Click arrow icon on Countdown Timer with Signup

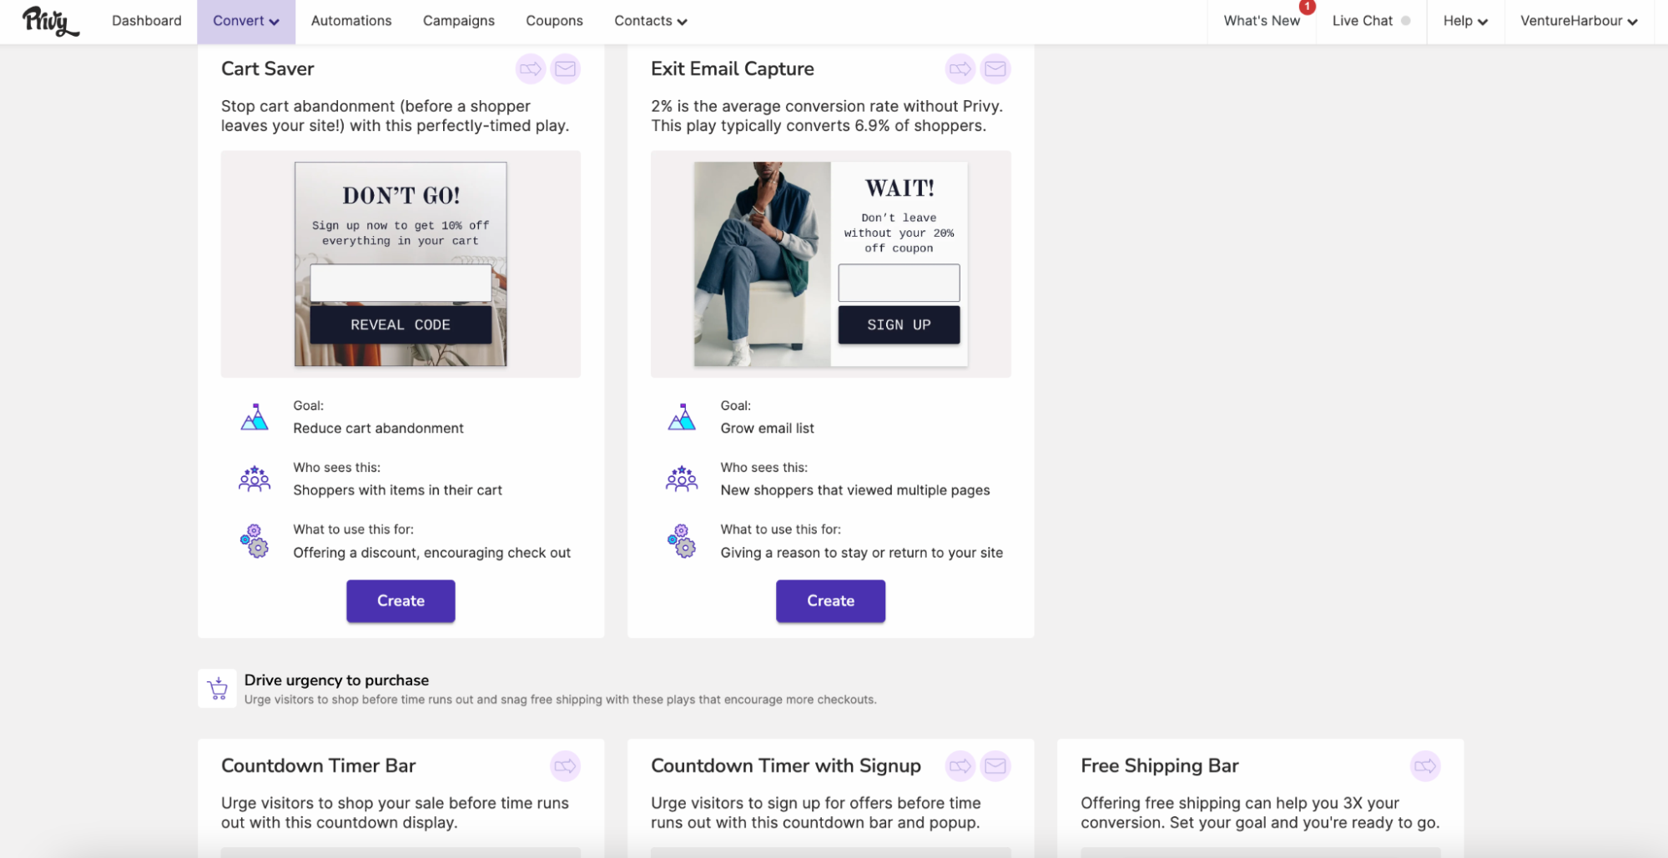tap(960, 765)
